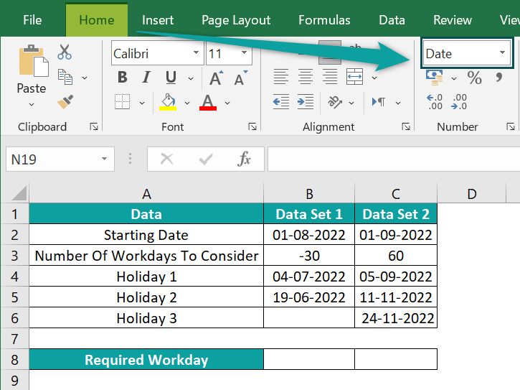Image resolution: width=520 pixels, height=390 pixels.
Task: Toggle Underline formatting
Action: tap(171, 78)
